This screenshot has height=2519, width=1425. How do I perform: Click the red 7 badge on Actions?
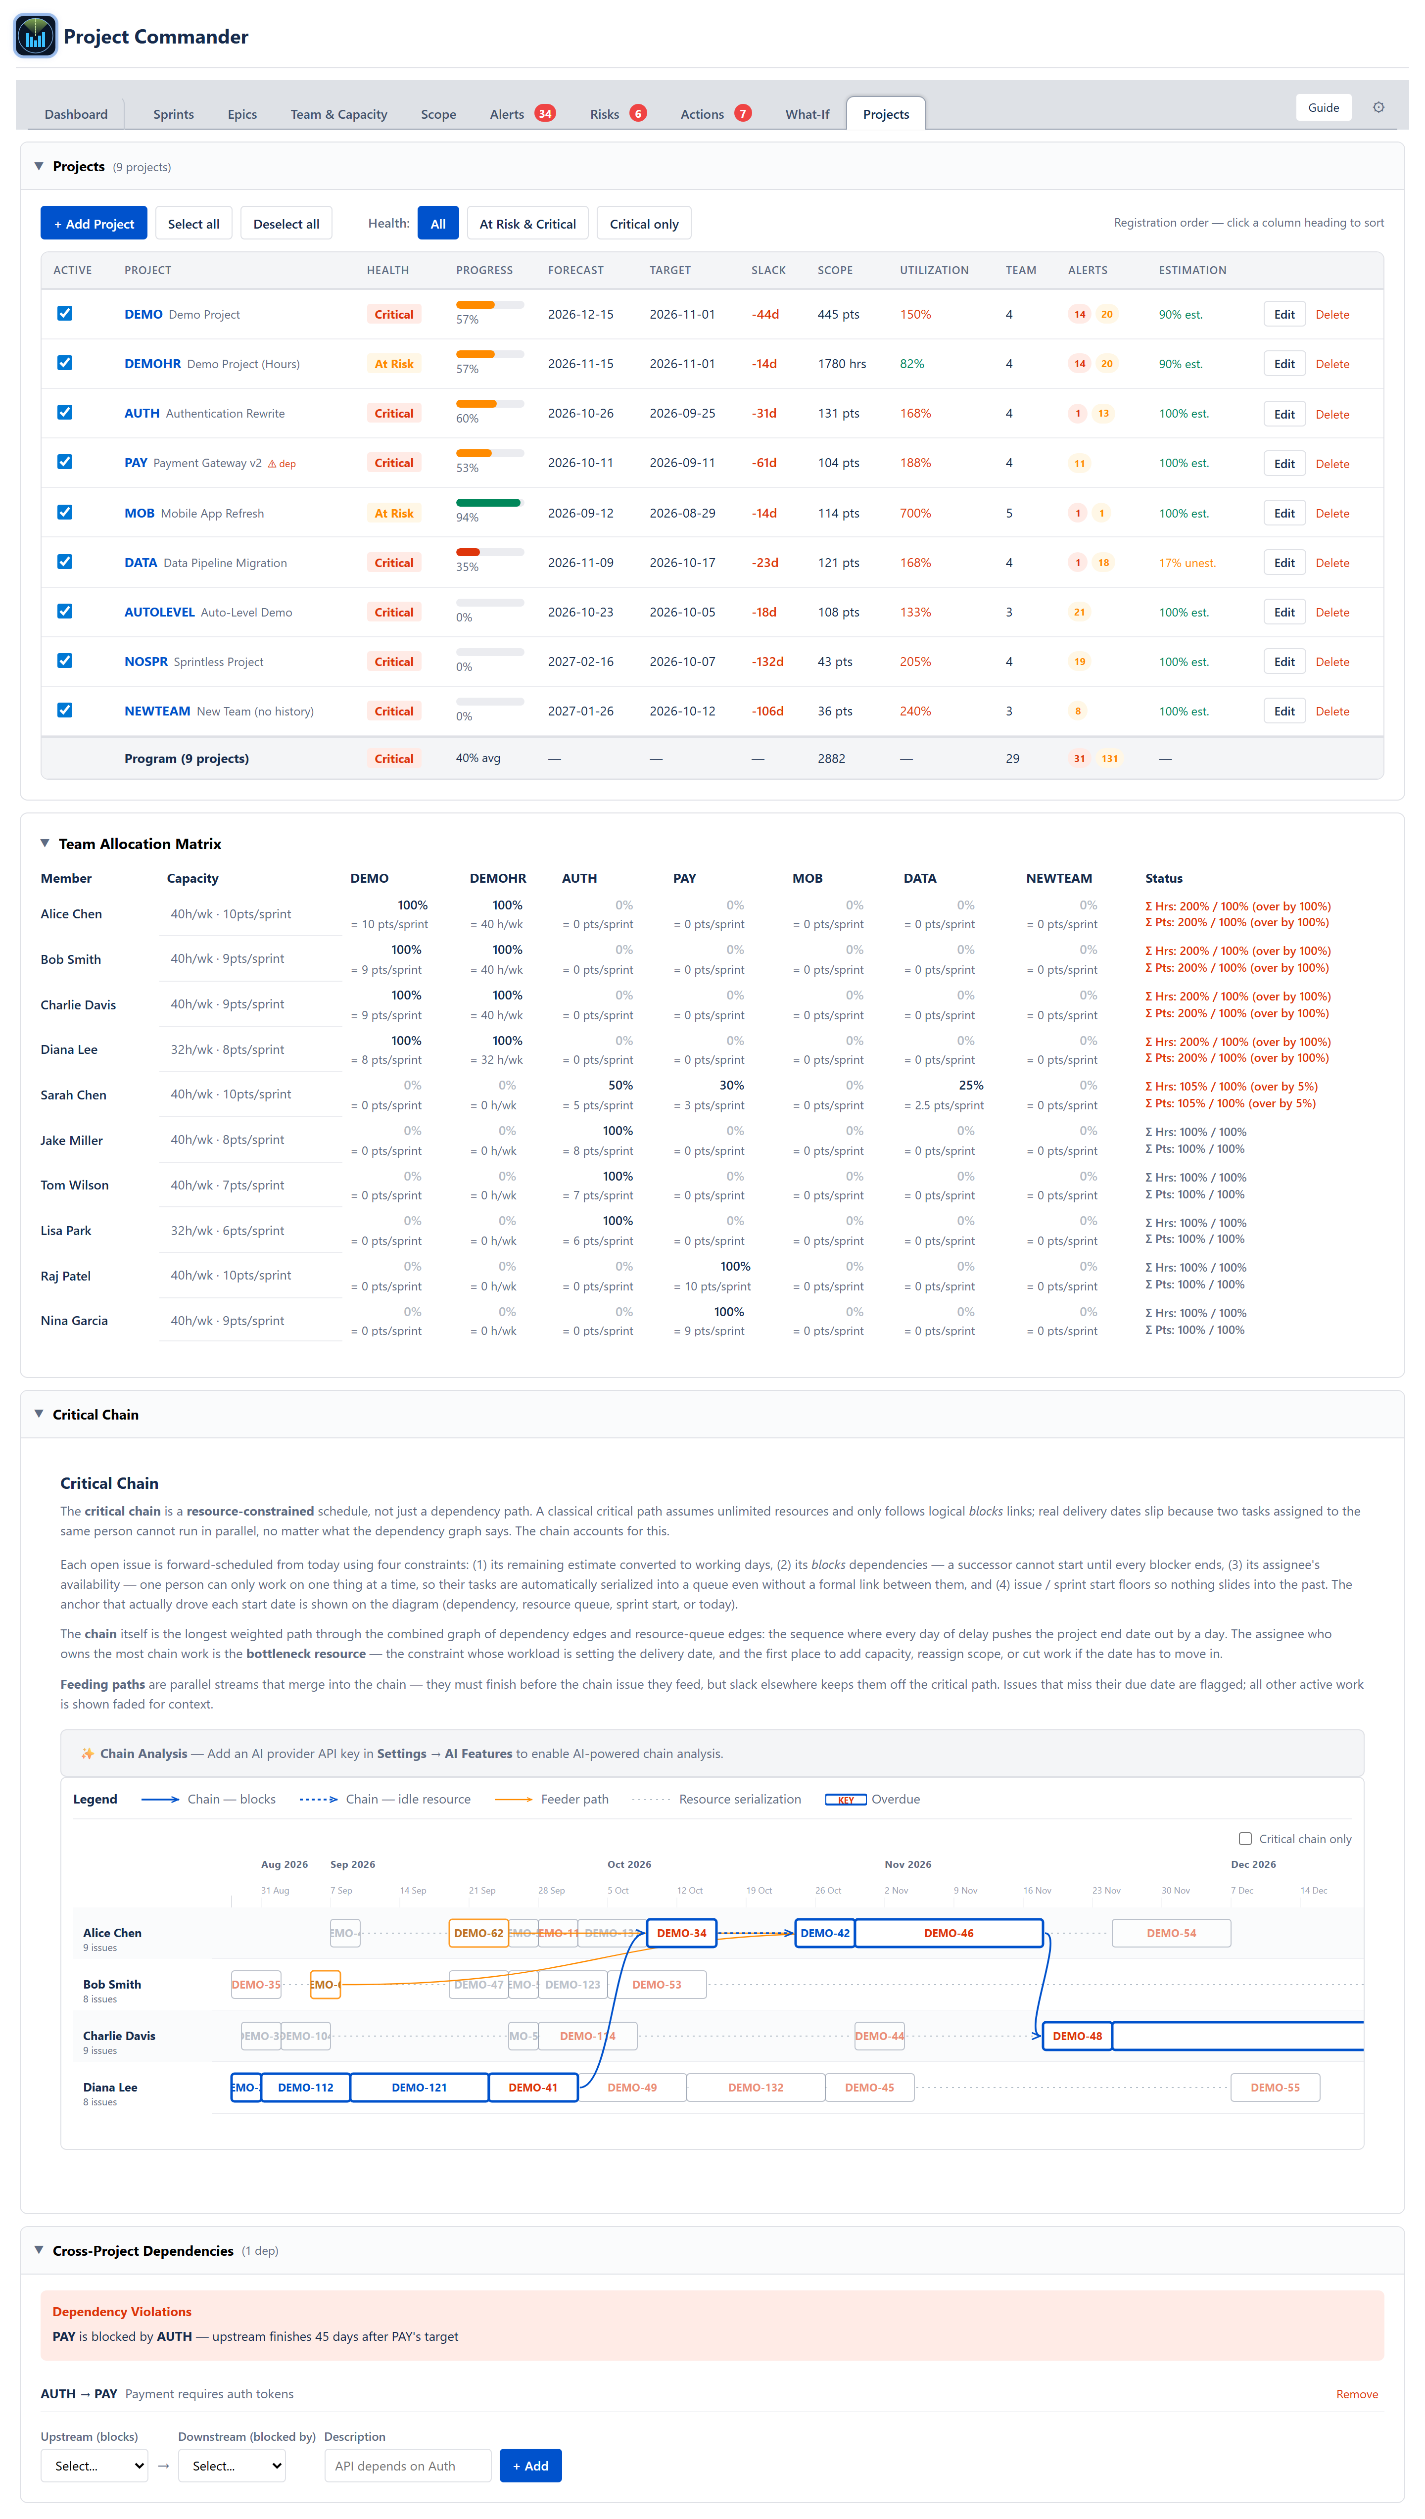tap(743, 113)
